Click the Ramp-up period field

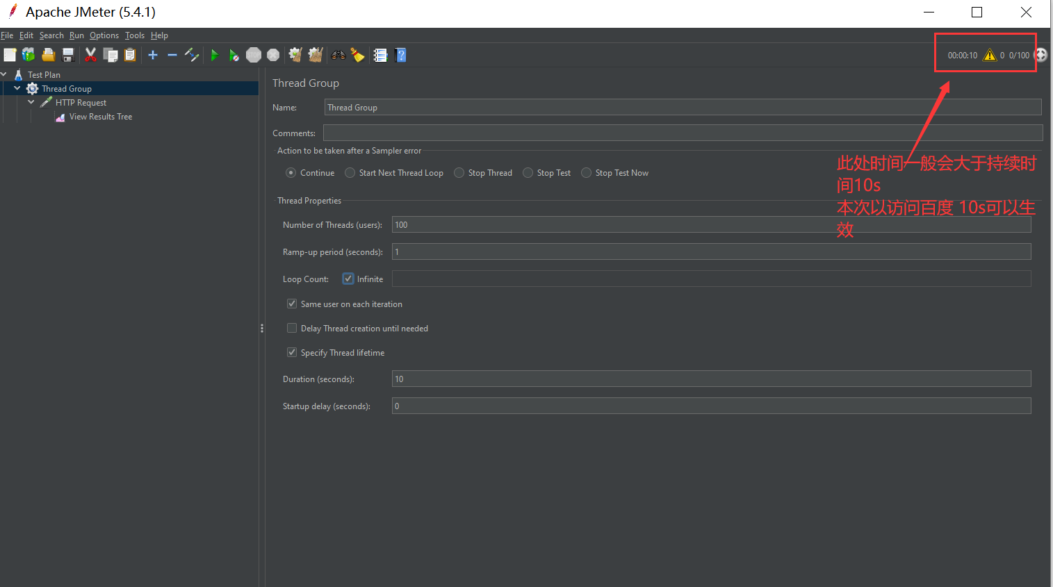pyautogui.click(x=711, y=251)
